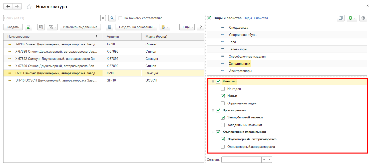Click the Изменить выделенные button
This screenshot has height=166, width=372.
point(80,27)
